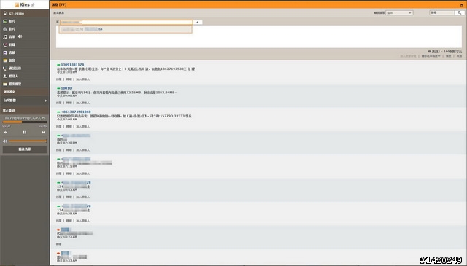Reply to the message from 10010
467x266 pixels.
(x=59, y=103)
